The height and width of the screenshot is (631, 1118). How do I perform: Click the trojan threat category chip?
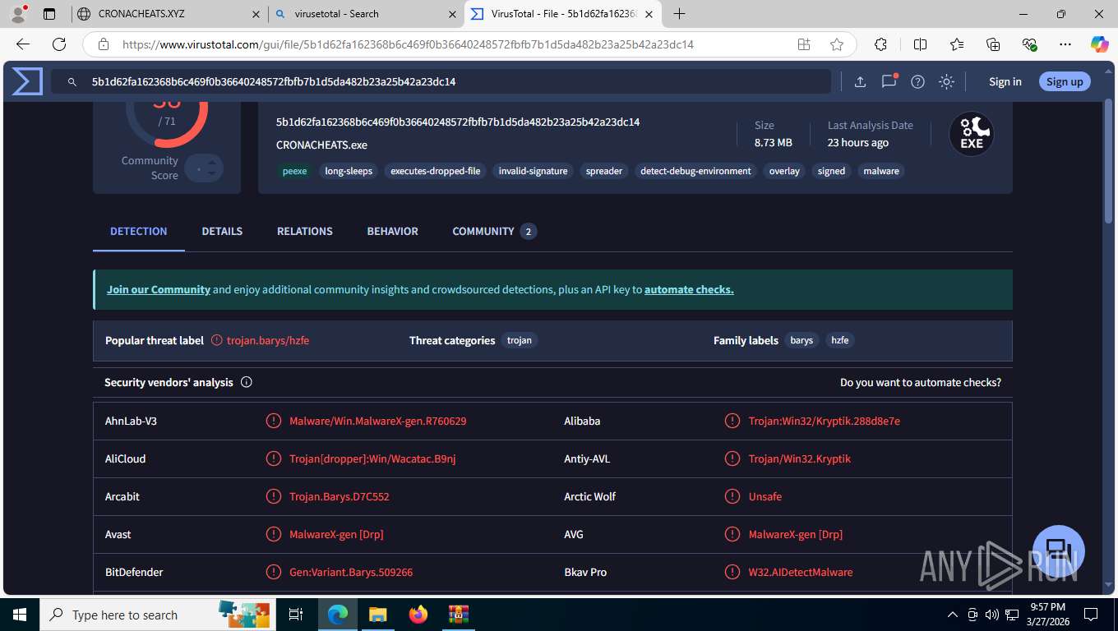(x=520, y=340)
